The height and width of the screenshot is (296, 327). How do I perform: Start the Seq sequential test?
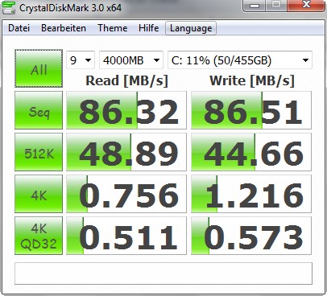click(39, 110)
